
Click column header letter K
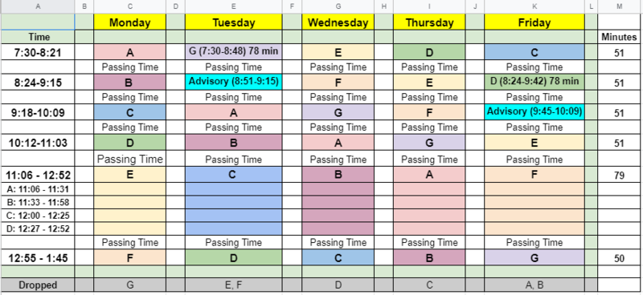[534, 6]
